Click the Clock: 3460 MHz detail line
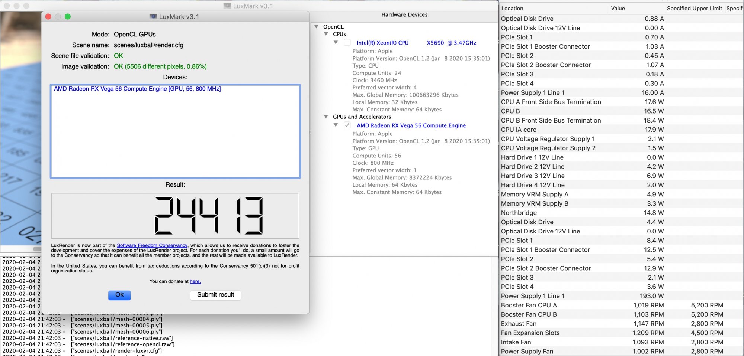The width and height of the screenshot is (744, 356). pyautogui.click(x=375, y=80)
